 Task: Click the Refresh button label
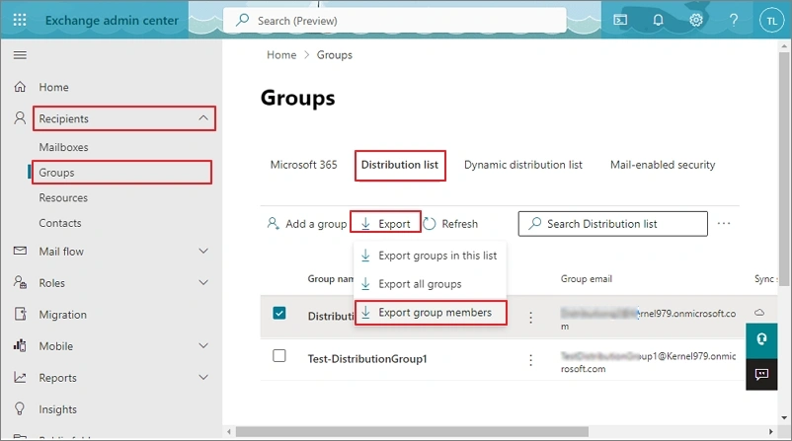point(459,224)
